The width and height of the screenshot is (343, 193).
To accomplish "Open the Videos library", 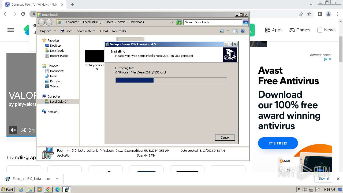I will pyautogui.click(x=54, y=86).
